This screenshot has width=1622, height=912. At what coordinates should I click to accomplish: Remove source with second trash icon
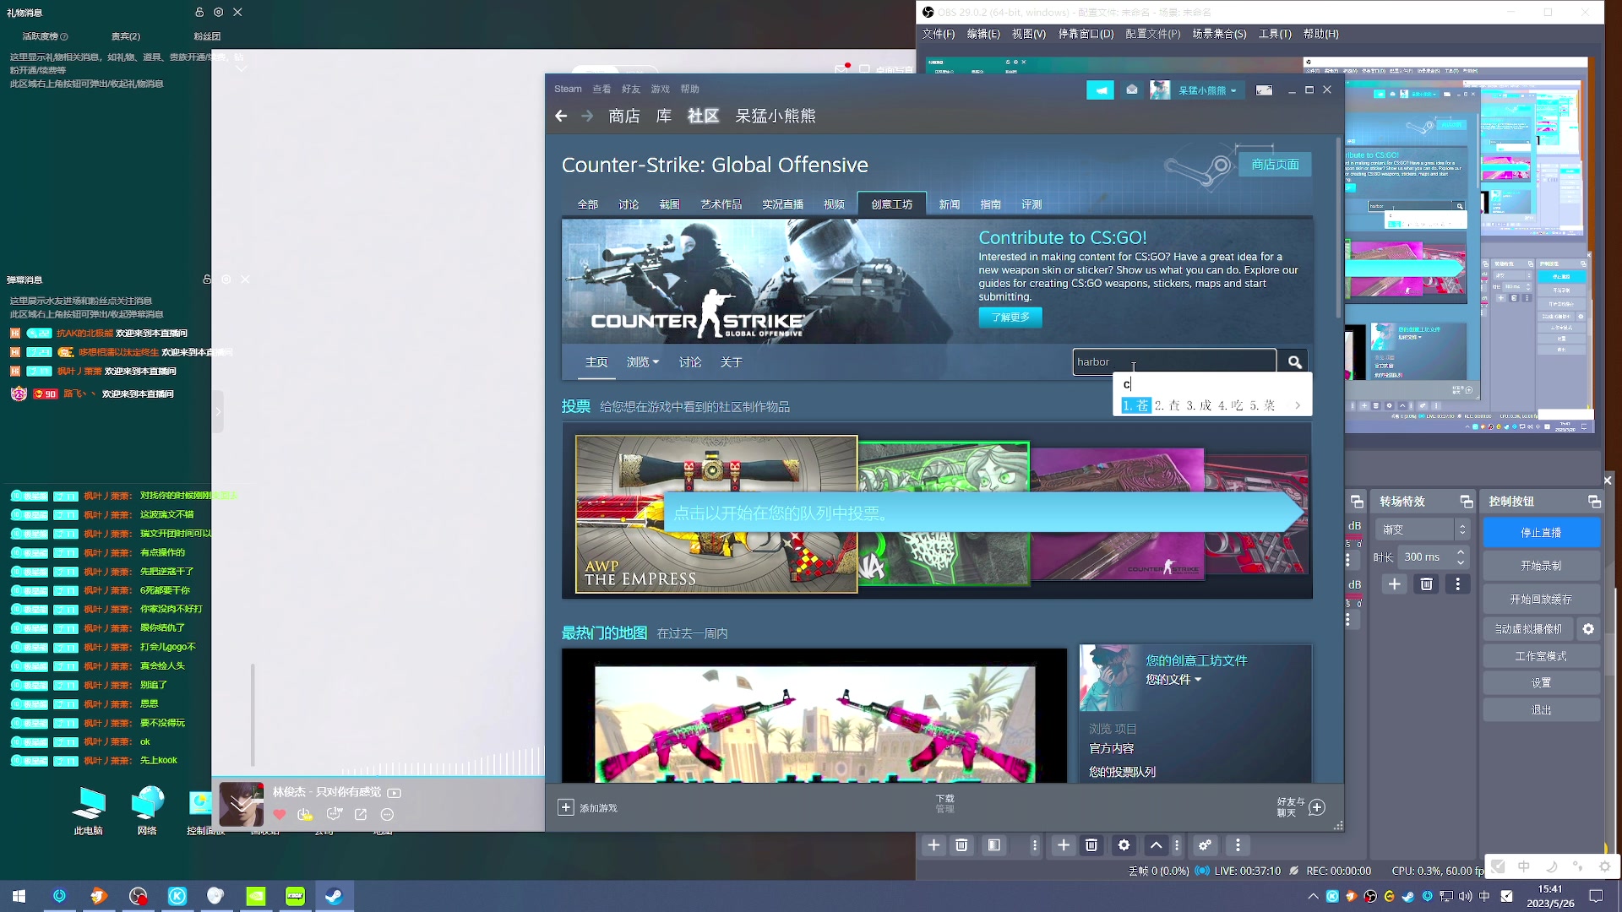(x=1091, y=844)
